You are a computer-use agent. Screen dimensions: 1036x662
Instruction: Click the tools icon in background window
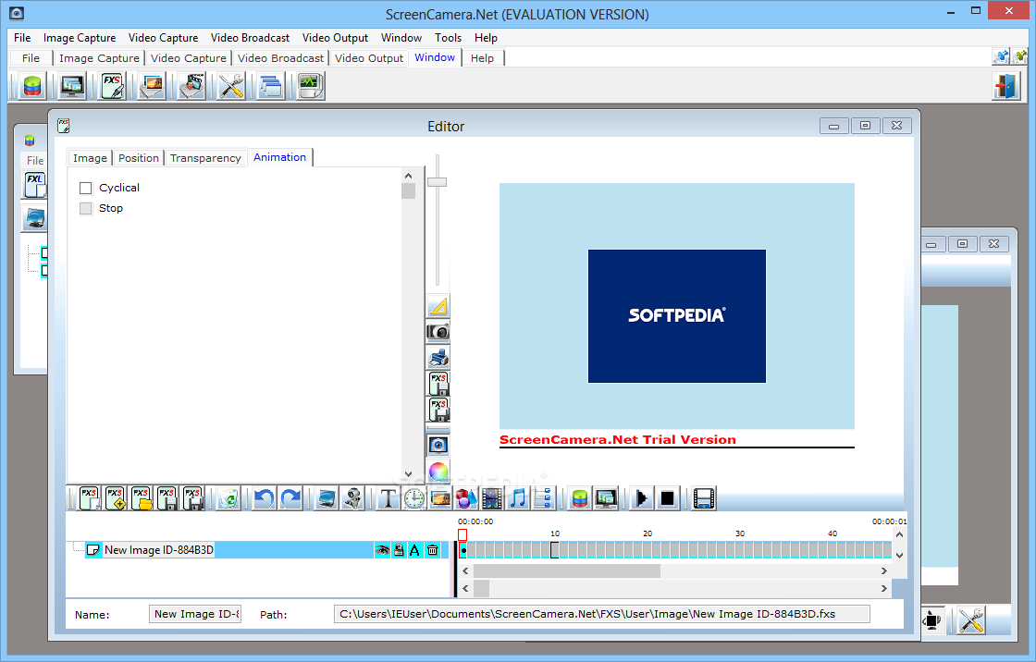pyautogui.click(x=971, y=620)
